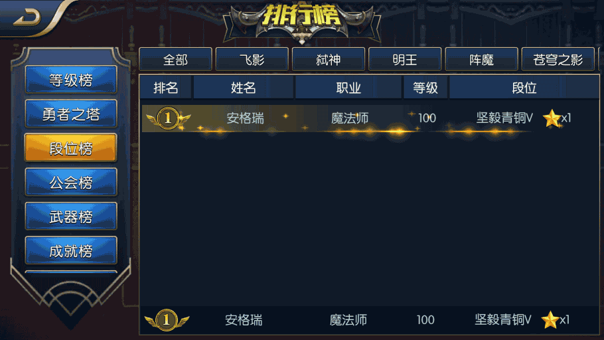Open the 勇者之塔 leaderboard
604x340 pixels.
click(71, 114)
